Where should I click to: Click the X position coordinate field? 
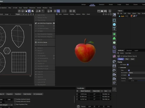point(83,94)
